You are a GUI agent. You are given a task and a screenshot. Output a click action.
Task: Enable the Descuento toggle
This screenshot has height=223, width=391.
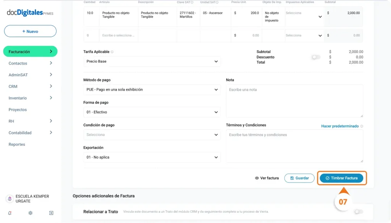click(316, 57)
